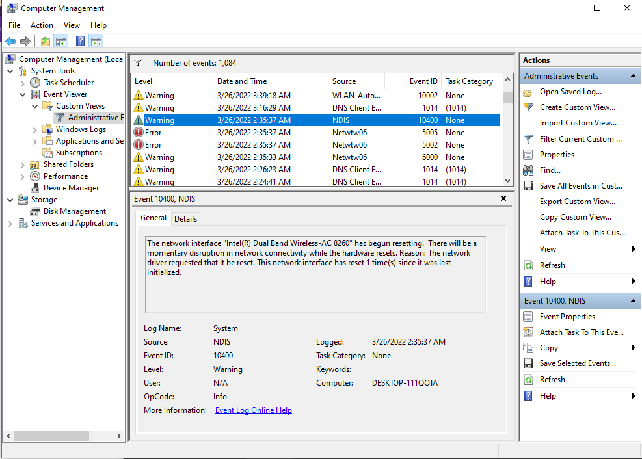Click the Event Properties icon
The height and width of the screenshot is (459, 642).
click(529, 316)
